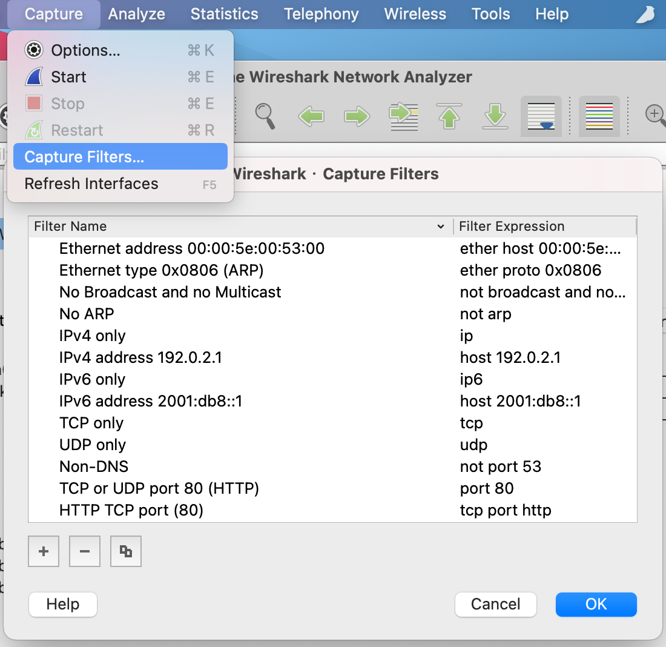Open the Capture menu in menu bar
Image resolution: width=666 pixels, height=647 pixels.
click(x=53, y=14)
